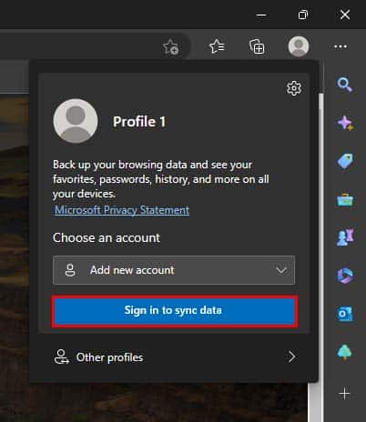This screenshot has height=422, width=366.
Task: Open the Settings and more ellipsis menu
Action: [341, 46]
